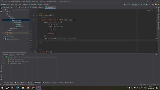Click the Debug bug icon in toolbar

(144, 4)
